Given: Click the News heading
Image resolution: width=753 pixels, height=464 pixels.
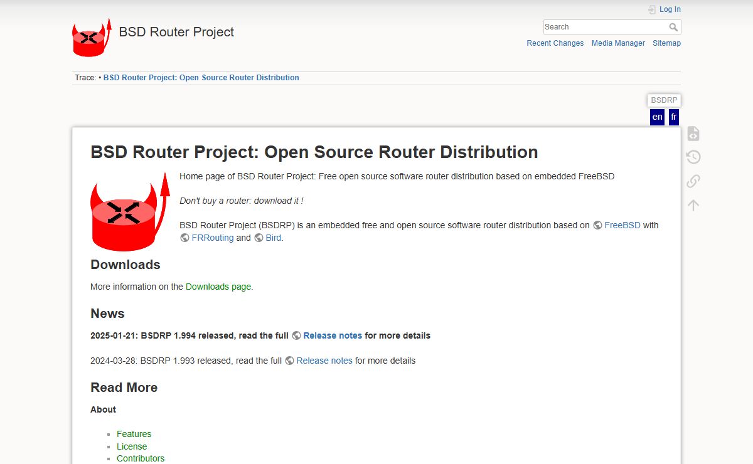Looking at the screenshot, I should click(107, 314).
